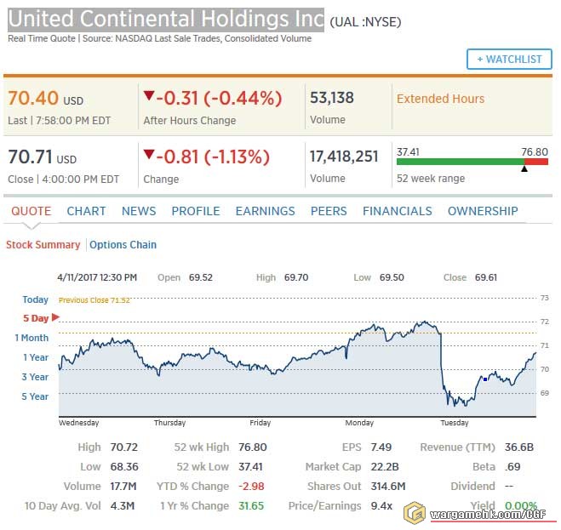This screenshot has height=530, width=561.
Task: Switch chart to 1 Year range
Action: tap(35, 357)
